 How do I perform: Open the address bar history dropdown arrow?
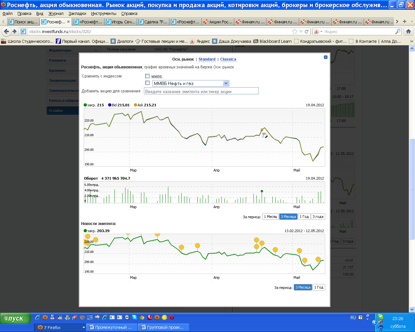tap(301, 31)
